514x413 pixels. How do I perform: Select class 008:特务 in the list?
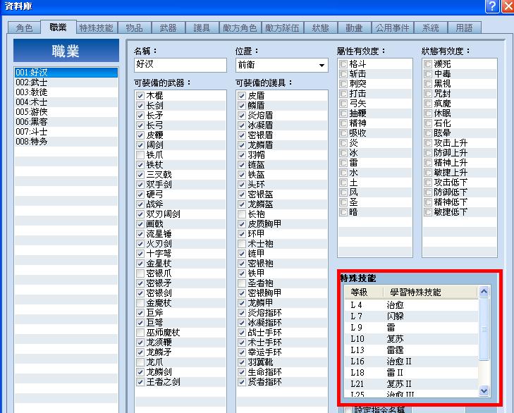click(x=66, y=141)
